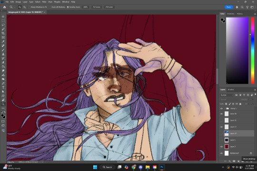
Task: Click the Fit Screen button
Action: pos(97,7)
